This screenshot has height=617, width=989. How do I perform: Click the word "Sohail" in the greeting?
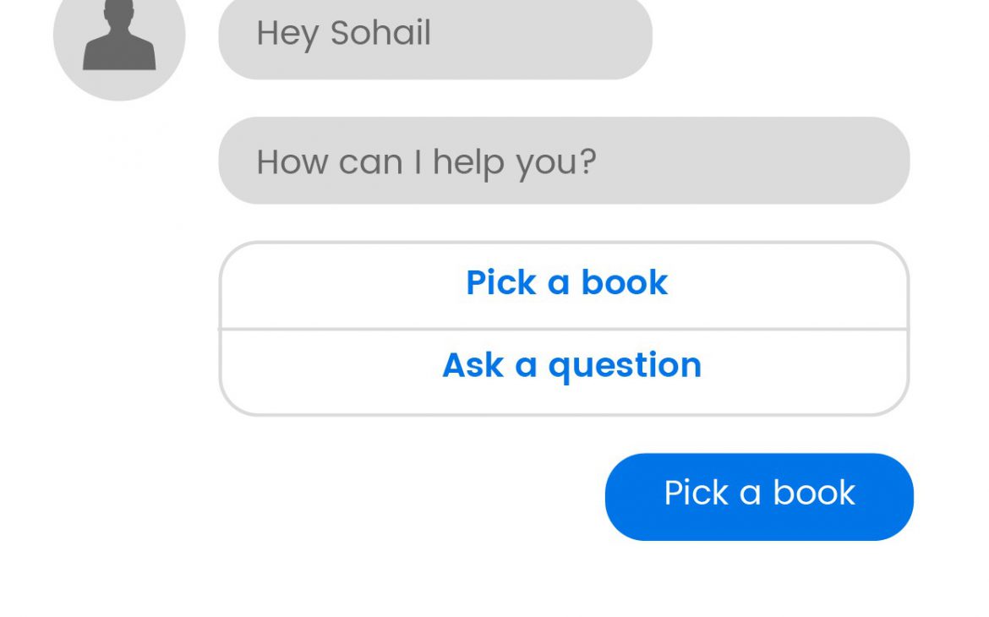pyautogui.click(x=381, y=33)
